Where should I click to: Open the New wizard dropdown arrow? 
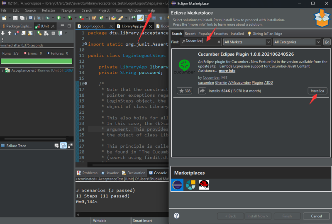click(9, 18)
